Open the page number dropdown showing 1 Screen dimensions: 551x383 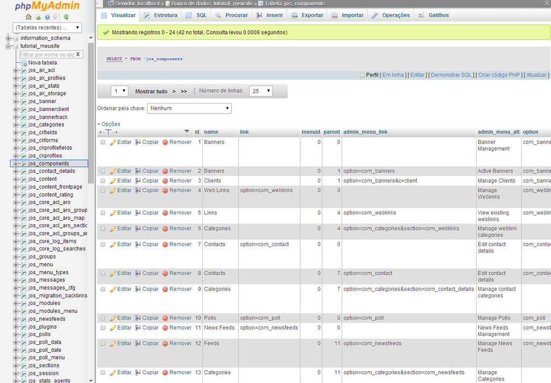[119, 91]
